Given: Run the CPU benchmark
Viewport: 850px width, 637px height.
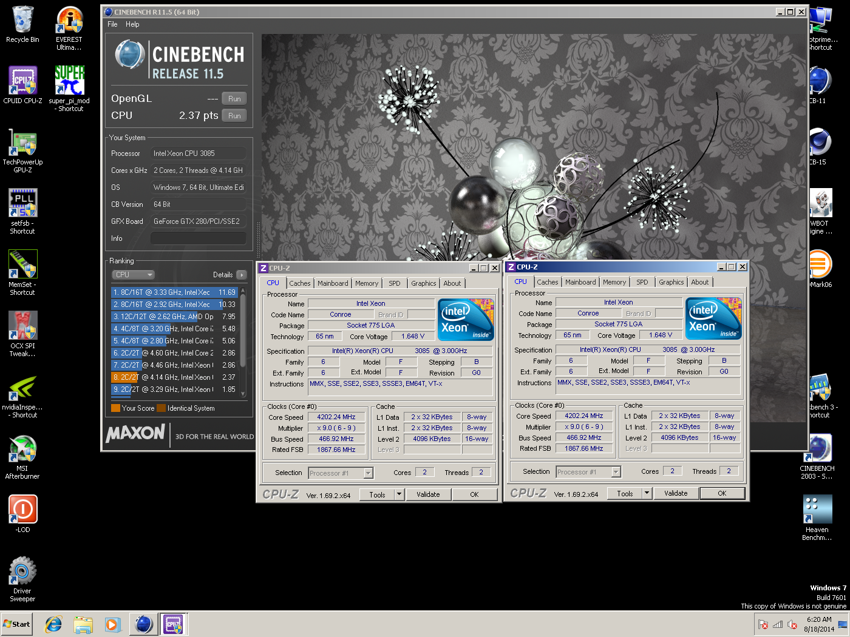Looking at the screenshot, I should 234,115.
